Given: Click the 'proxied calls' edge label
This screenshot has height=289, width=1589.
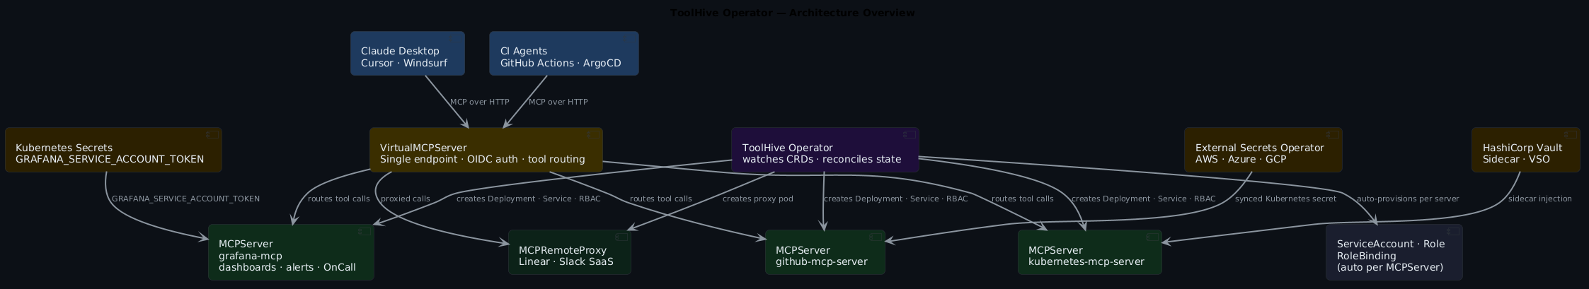Looking at the screenshot, I should 406,199.
